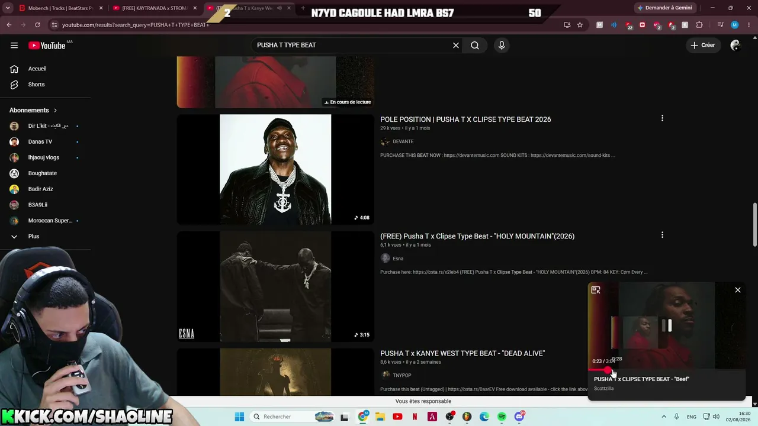Launch Netflix from the taskbar

[415, 417]
